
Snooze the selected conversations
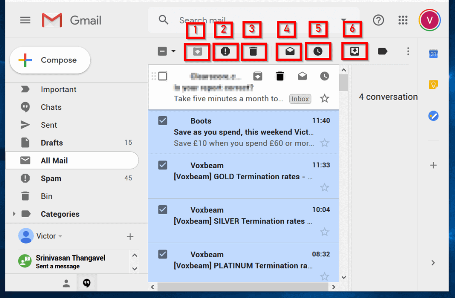tap(318, 51)
